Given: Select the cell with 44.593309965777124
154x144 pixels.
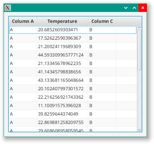Looking at the screenshot, I should pyautogui.click(x=62, y=55).
